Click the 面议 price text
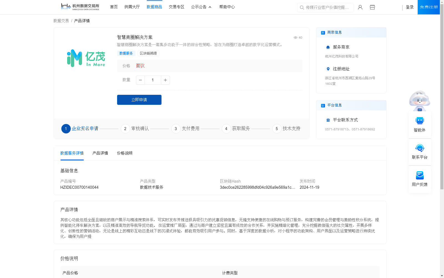The height and width of the screenshot is (278, 444). coord(140,66)
